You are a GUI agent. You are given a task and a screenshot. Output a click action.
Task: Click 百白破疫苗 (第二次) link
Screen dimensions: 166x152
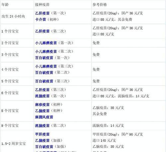44,73
